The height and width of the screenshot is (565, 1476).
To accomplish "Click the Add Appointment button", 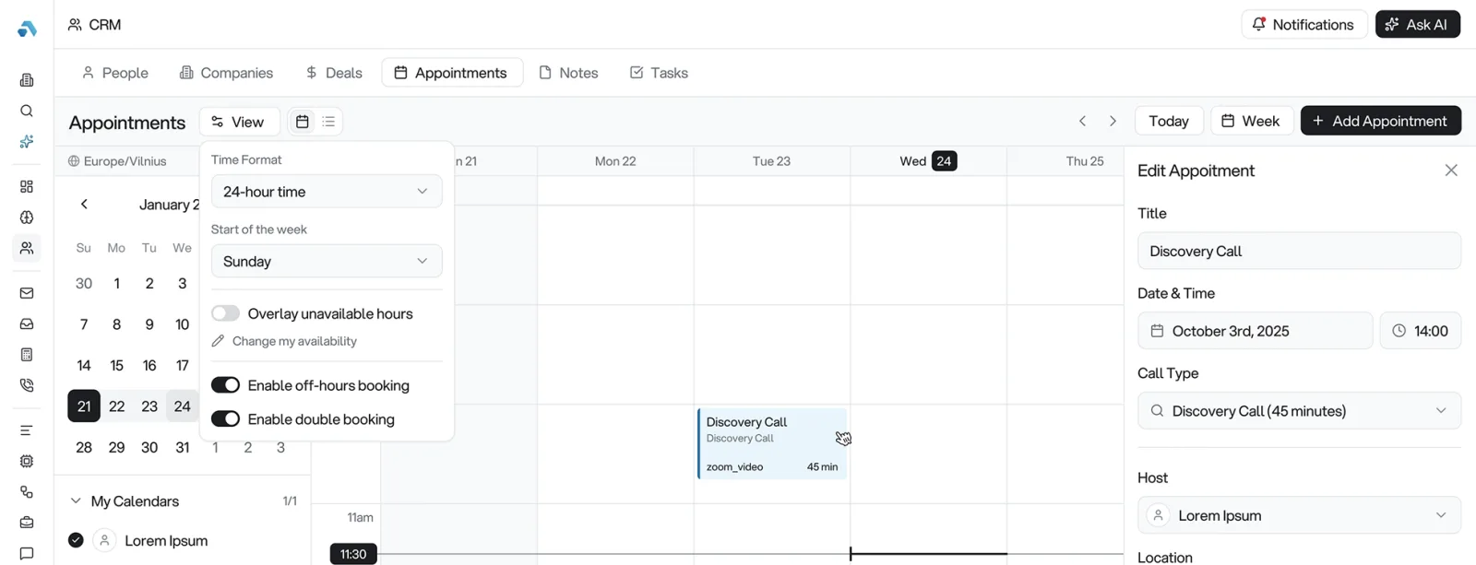I will click(x=1380, y=121).
